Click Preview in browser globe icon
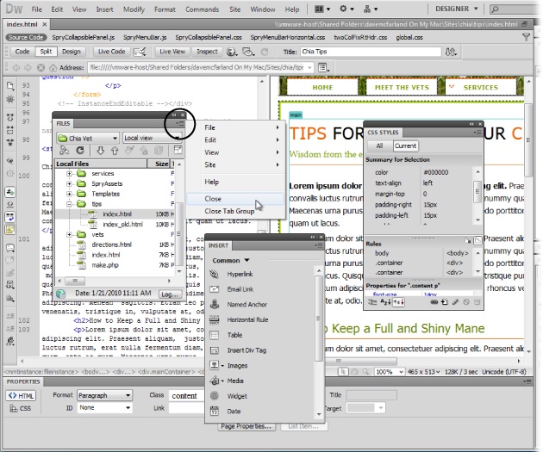The image size is (543, 452). (x=232, y=52)
